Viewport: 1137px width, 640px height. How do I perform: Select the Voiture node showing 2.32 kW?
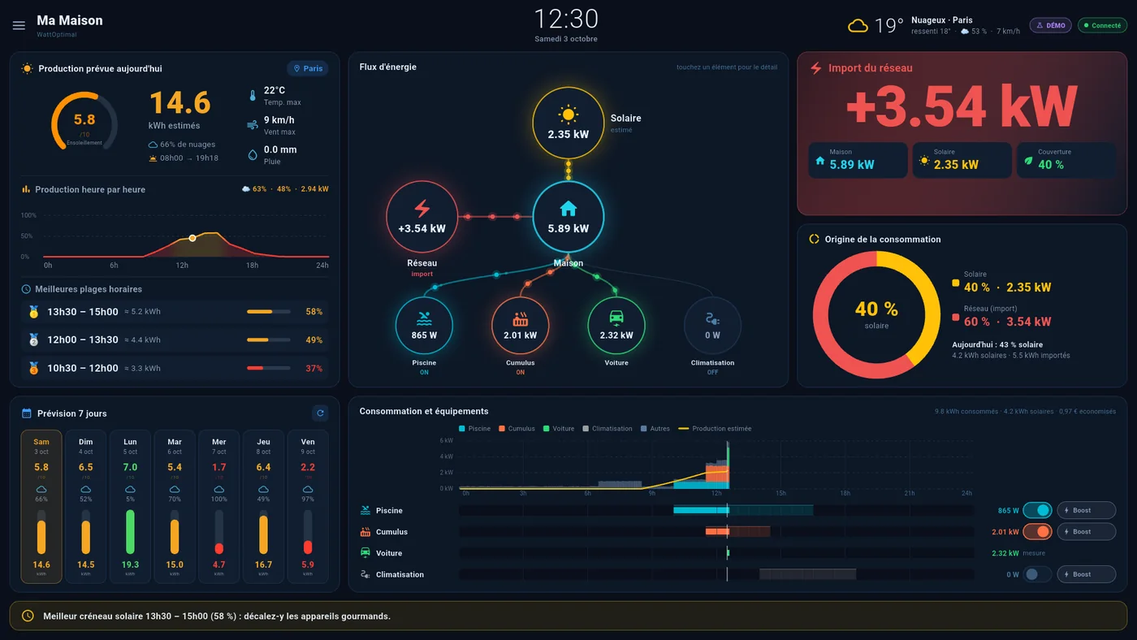[616, 326]
